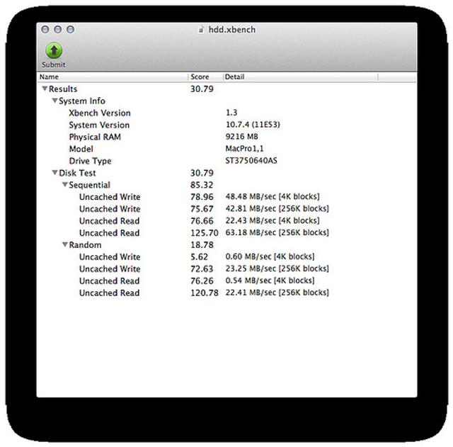
Task: Select Uncached Write row scoring 5.62
Action: click(x=226, y=256)
